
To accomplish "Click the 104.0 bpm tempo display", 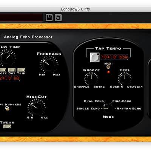I will tap(114, 57).
